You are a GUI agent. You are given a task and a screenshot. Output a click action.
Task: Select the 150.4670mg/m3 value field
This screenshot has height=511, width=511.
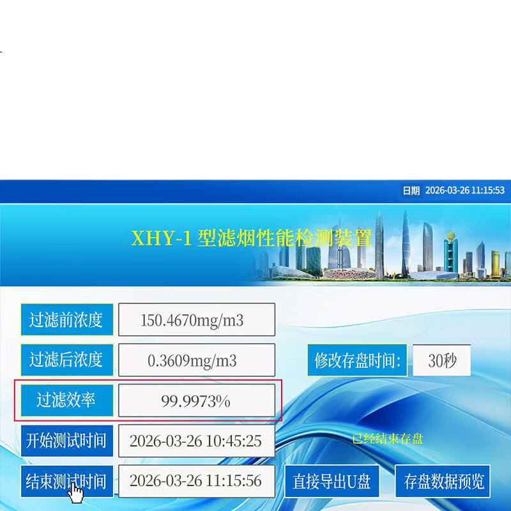(197, 320)
